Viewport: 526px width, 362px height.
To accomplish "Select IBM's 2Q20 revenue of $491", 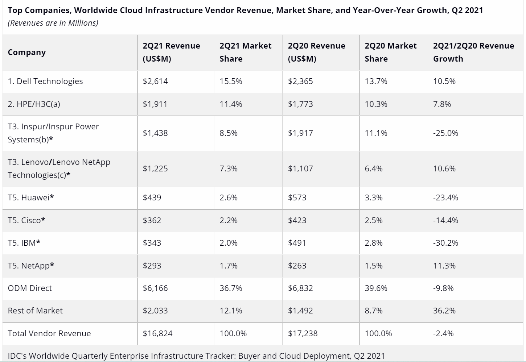I will pyautogui.click(x=297, y=243).
